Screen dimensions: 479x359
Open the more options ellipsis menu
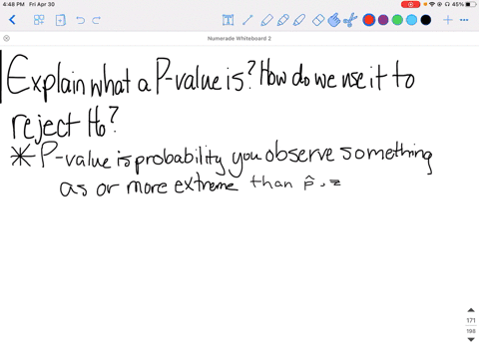464,20
